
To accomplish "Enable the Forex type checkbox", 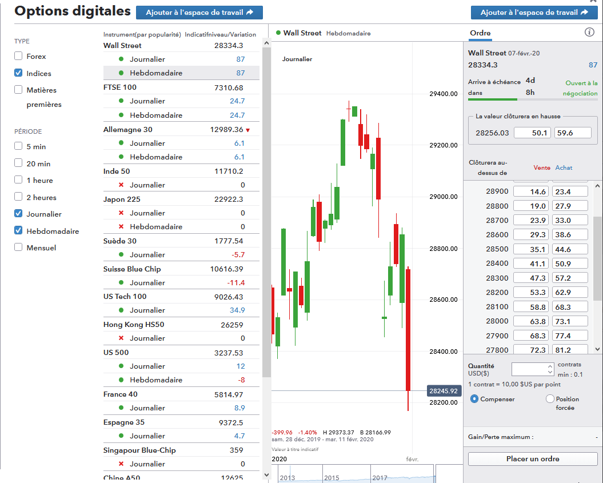I will (x=18, y=56).
